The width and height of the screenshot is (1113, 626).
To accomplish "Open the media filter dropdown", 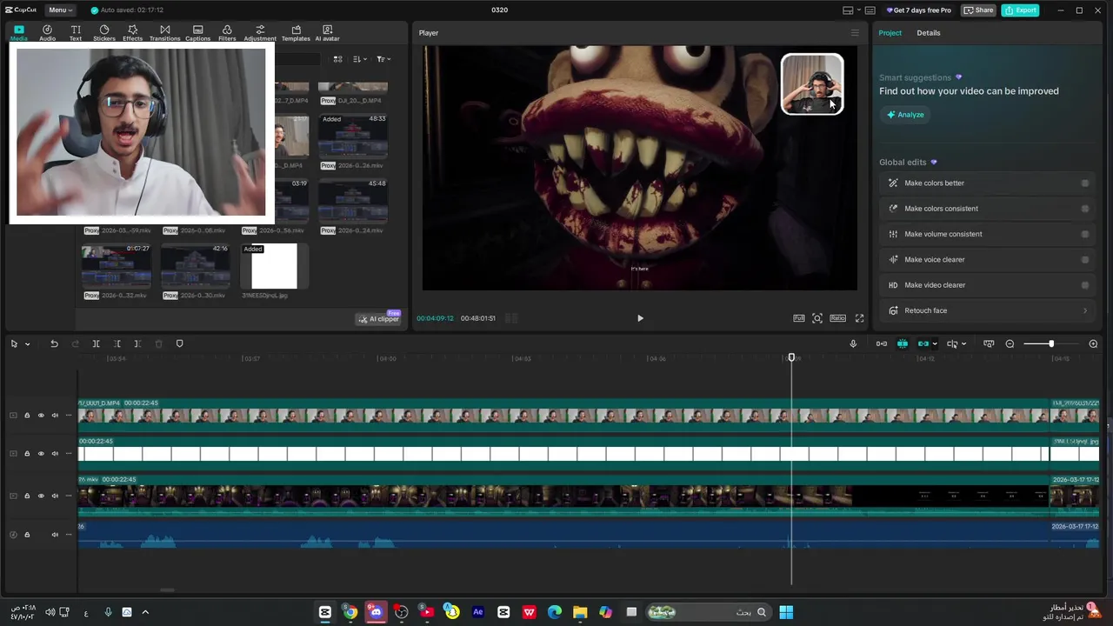I will (x=383, y=59).
